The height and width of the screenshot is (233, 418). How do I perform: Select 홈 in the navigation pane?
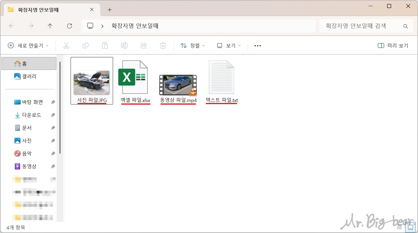(x=29, y=63)
